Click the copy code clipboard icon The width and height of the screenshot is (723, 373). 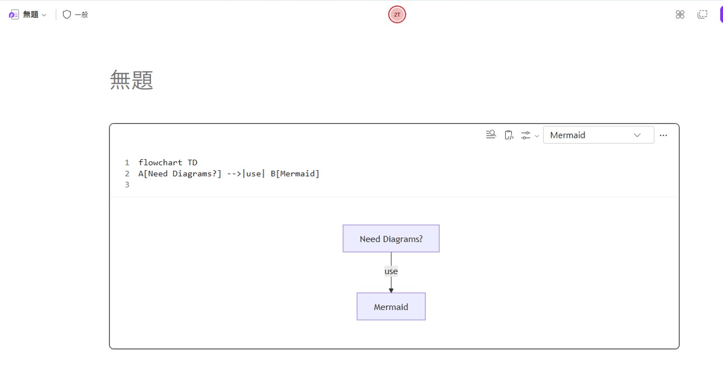click(x=508, y=135)
